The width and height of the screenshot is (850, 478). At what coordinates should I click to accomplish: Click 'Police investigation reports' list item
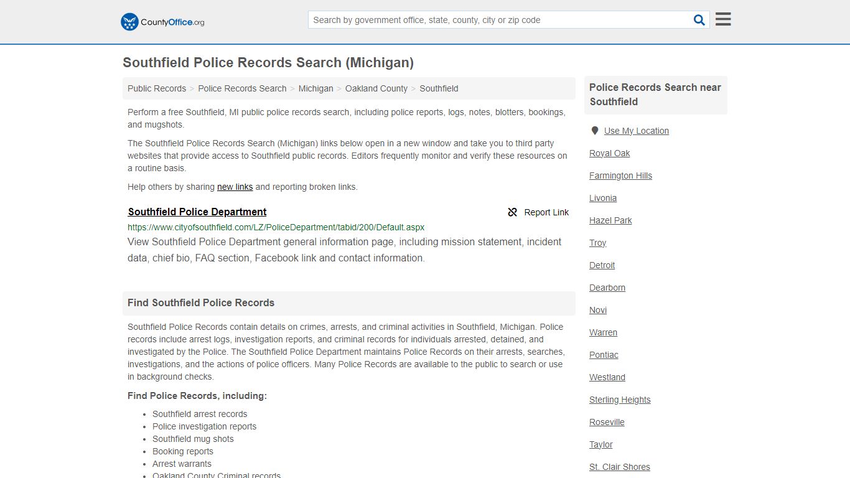pyautogui.click(x=204, y=426)
